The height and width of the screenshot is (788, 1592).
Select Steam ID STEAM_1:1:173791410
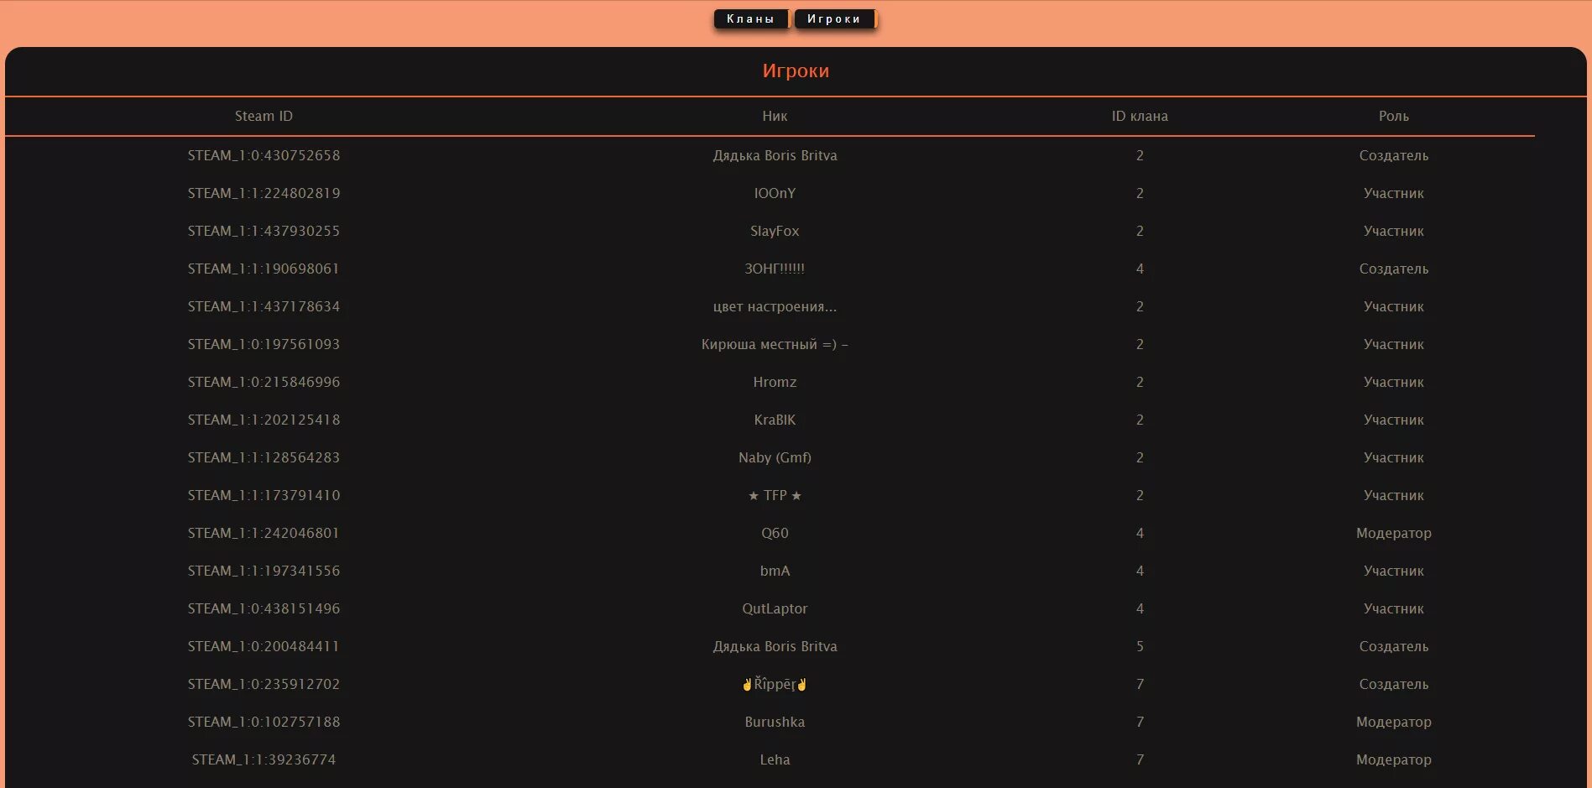(264, 495)
